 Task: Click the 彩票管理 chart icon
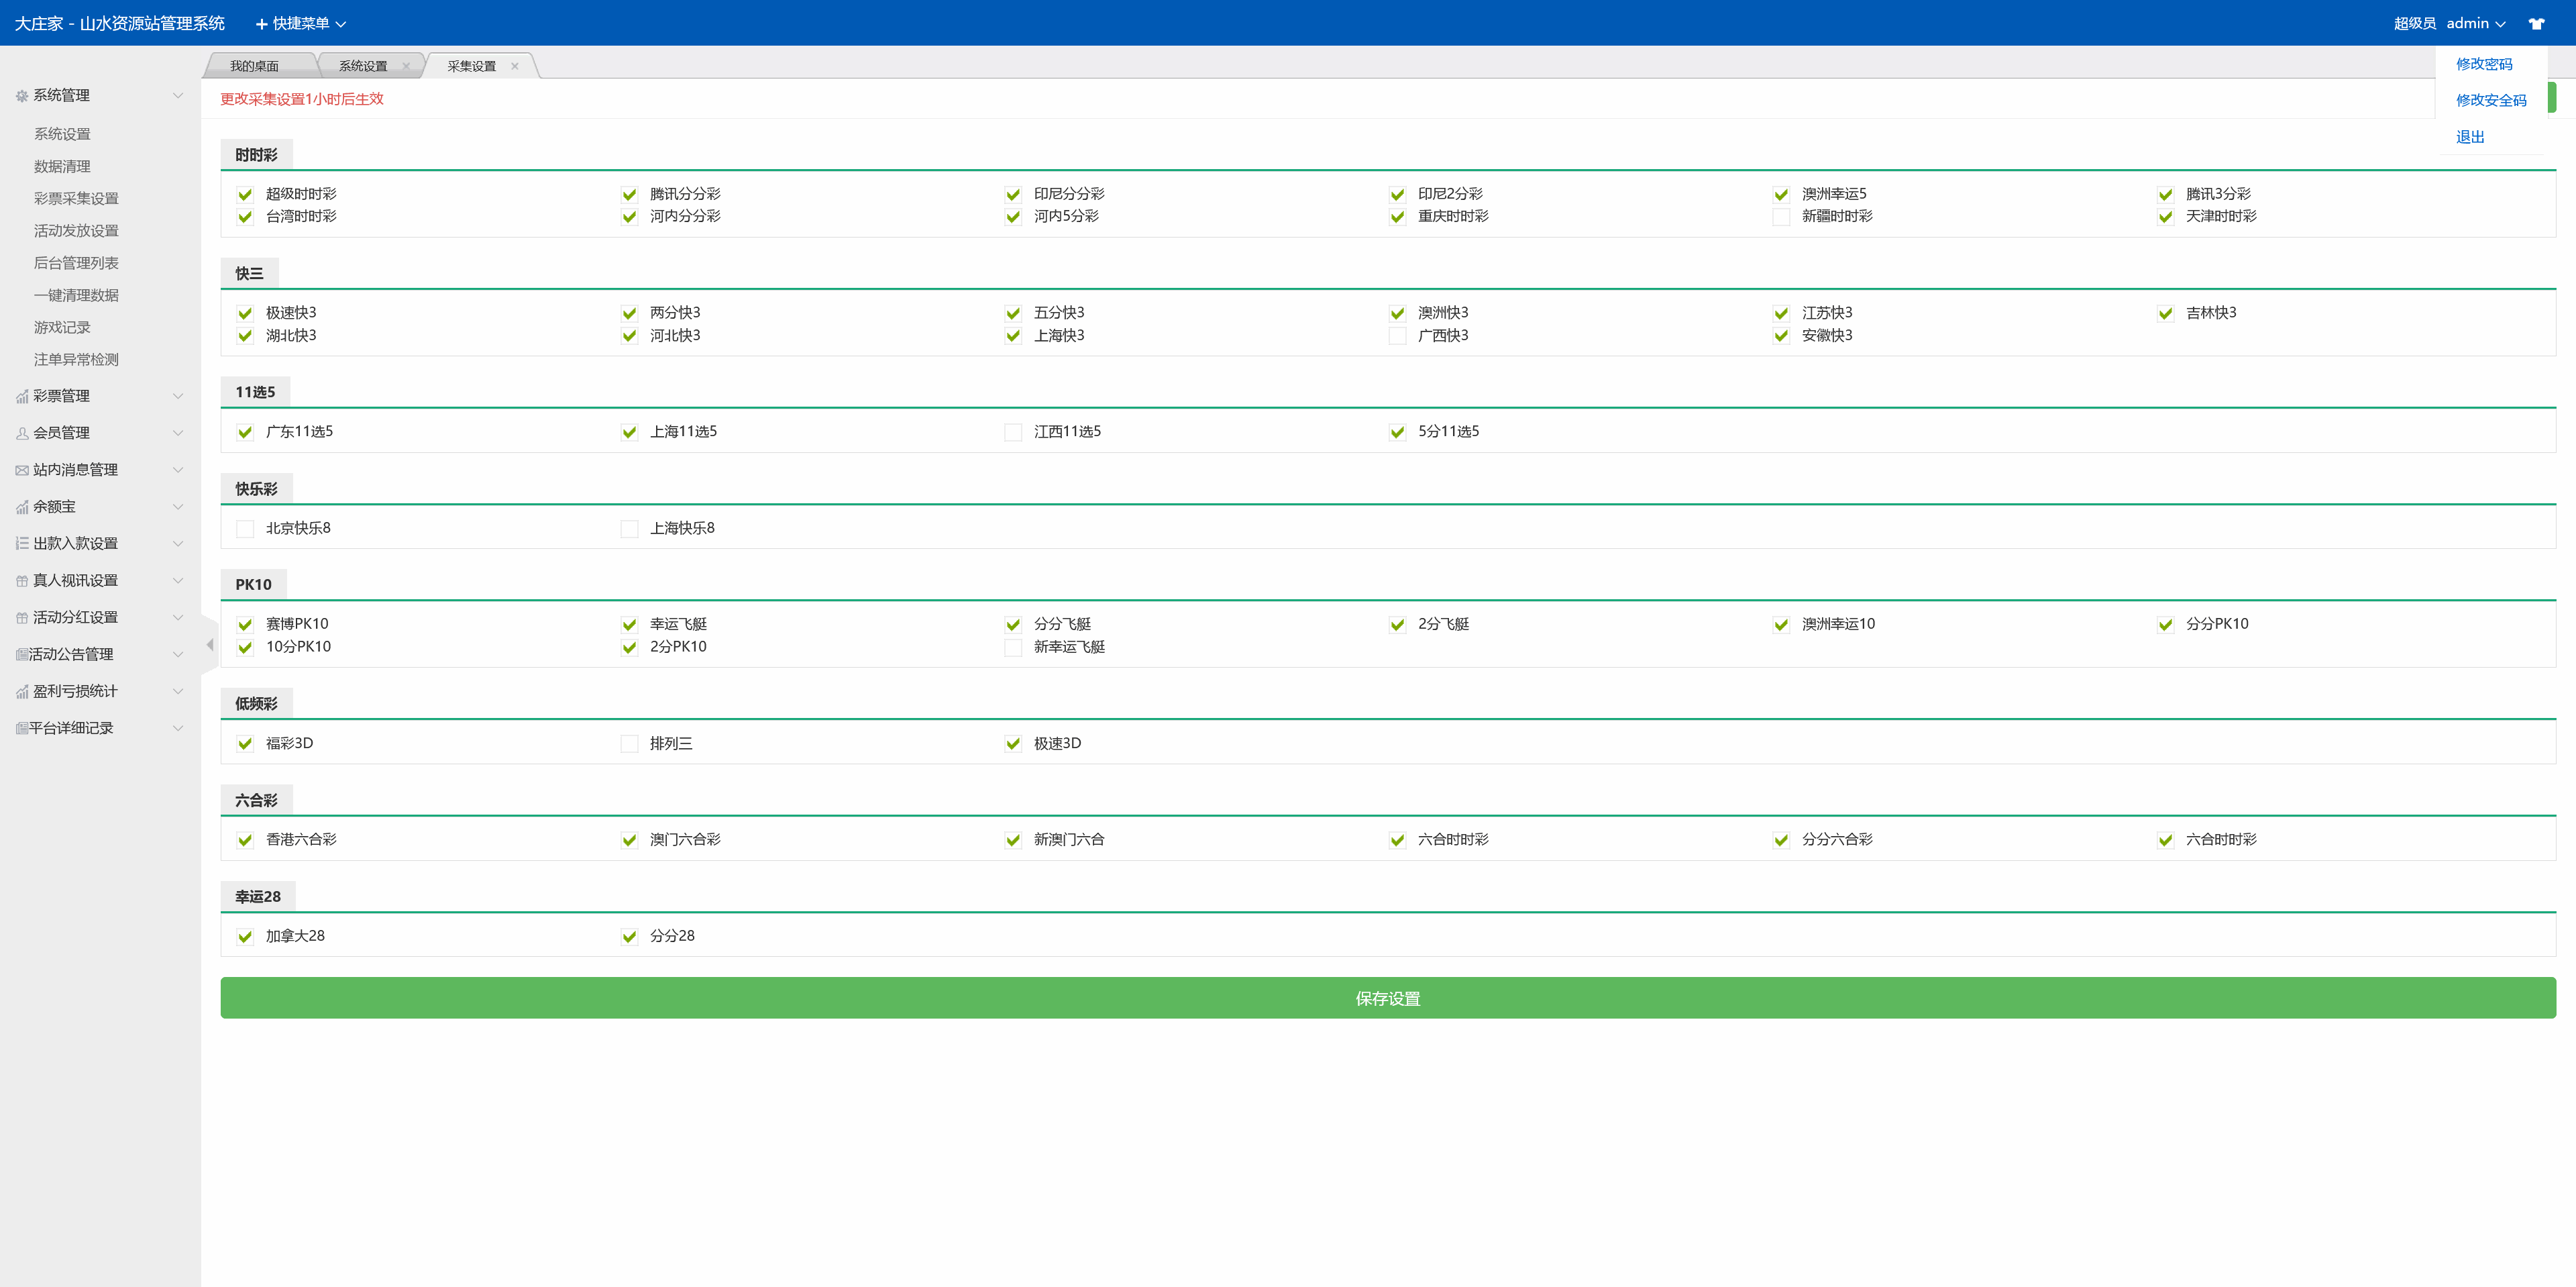(x=22, y=397)
